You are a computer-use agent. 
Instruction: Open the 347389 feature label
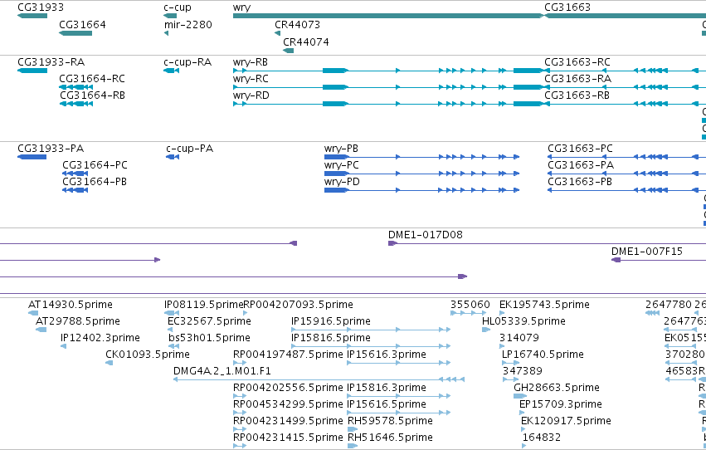pyautogui.click(x=523, y=371)
